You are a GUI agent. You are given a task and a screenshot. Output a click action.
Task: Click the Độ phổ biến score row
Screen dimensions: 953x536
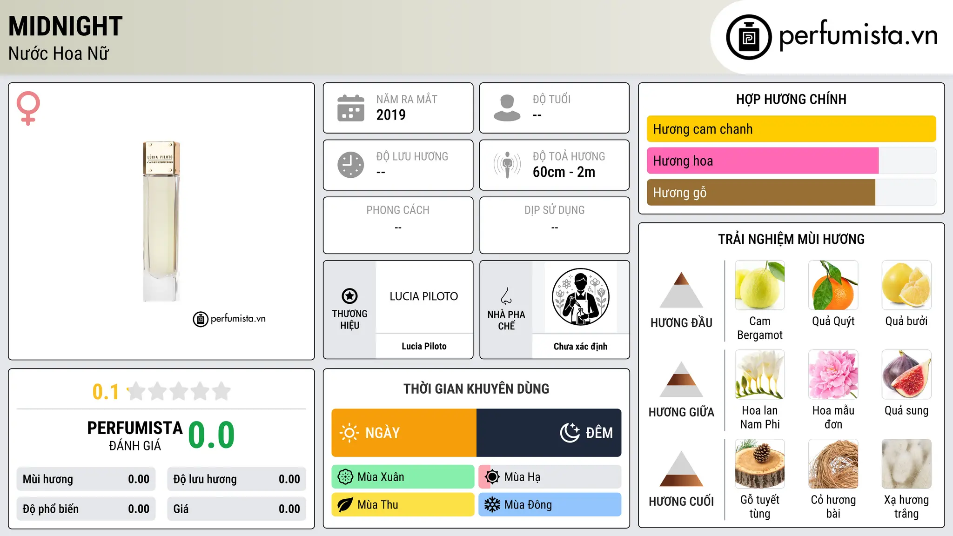click(86, 509)
